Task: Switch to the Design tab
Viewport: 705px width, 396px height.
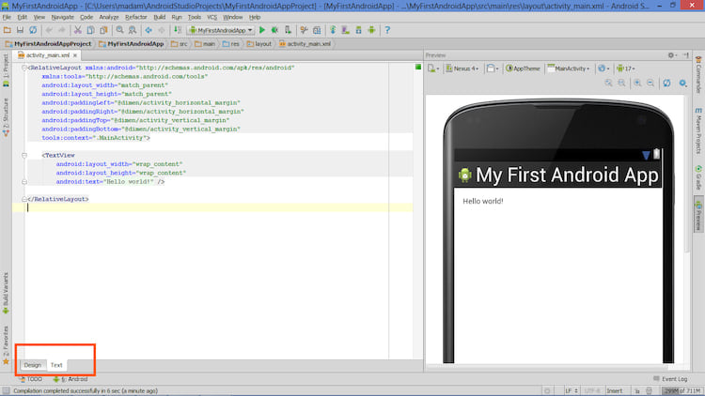Action: [33, 364]
